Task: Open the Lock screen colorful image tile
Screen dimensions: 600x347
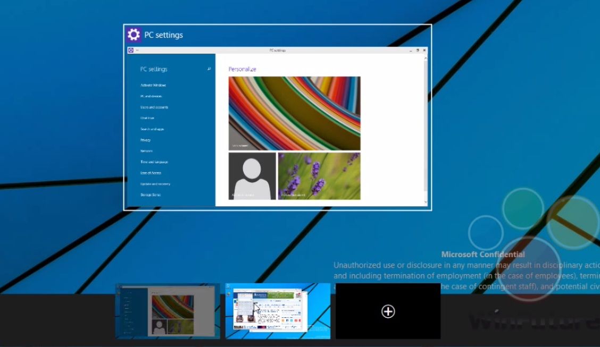Action: (294, 113)
